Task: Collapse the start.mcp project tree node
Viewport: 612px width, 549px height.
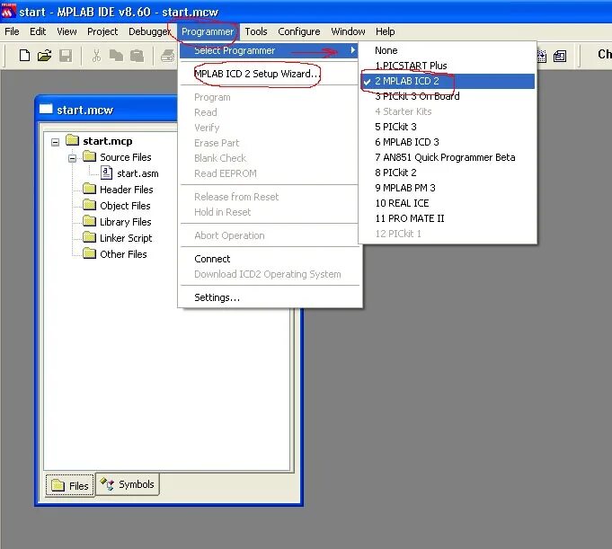Action: pos(56,142)
